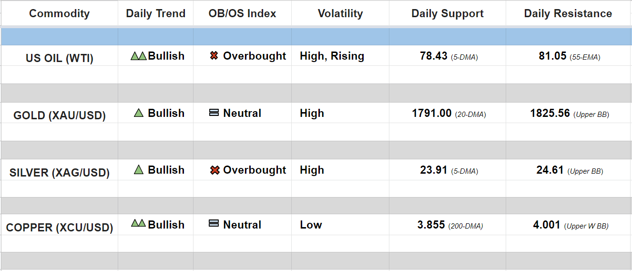
Task: Select the US OIL (WTI) cell
Action: pos(60,59)
